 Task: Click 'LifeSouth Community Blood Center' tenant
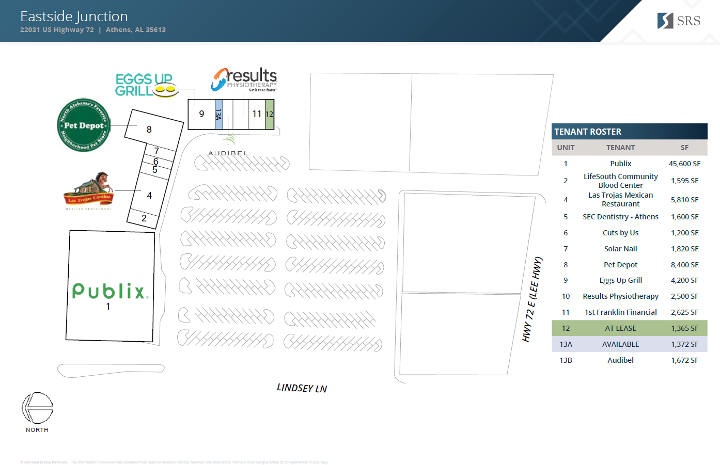pyautogui.click(x=620, y=181)
